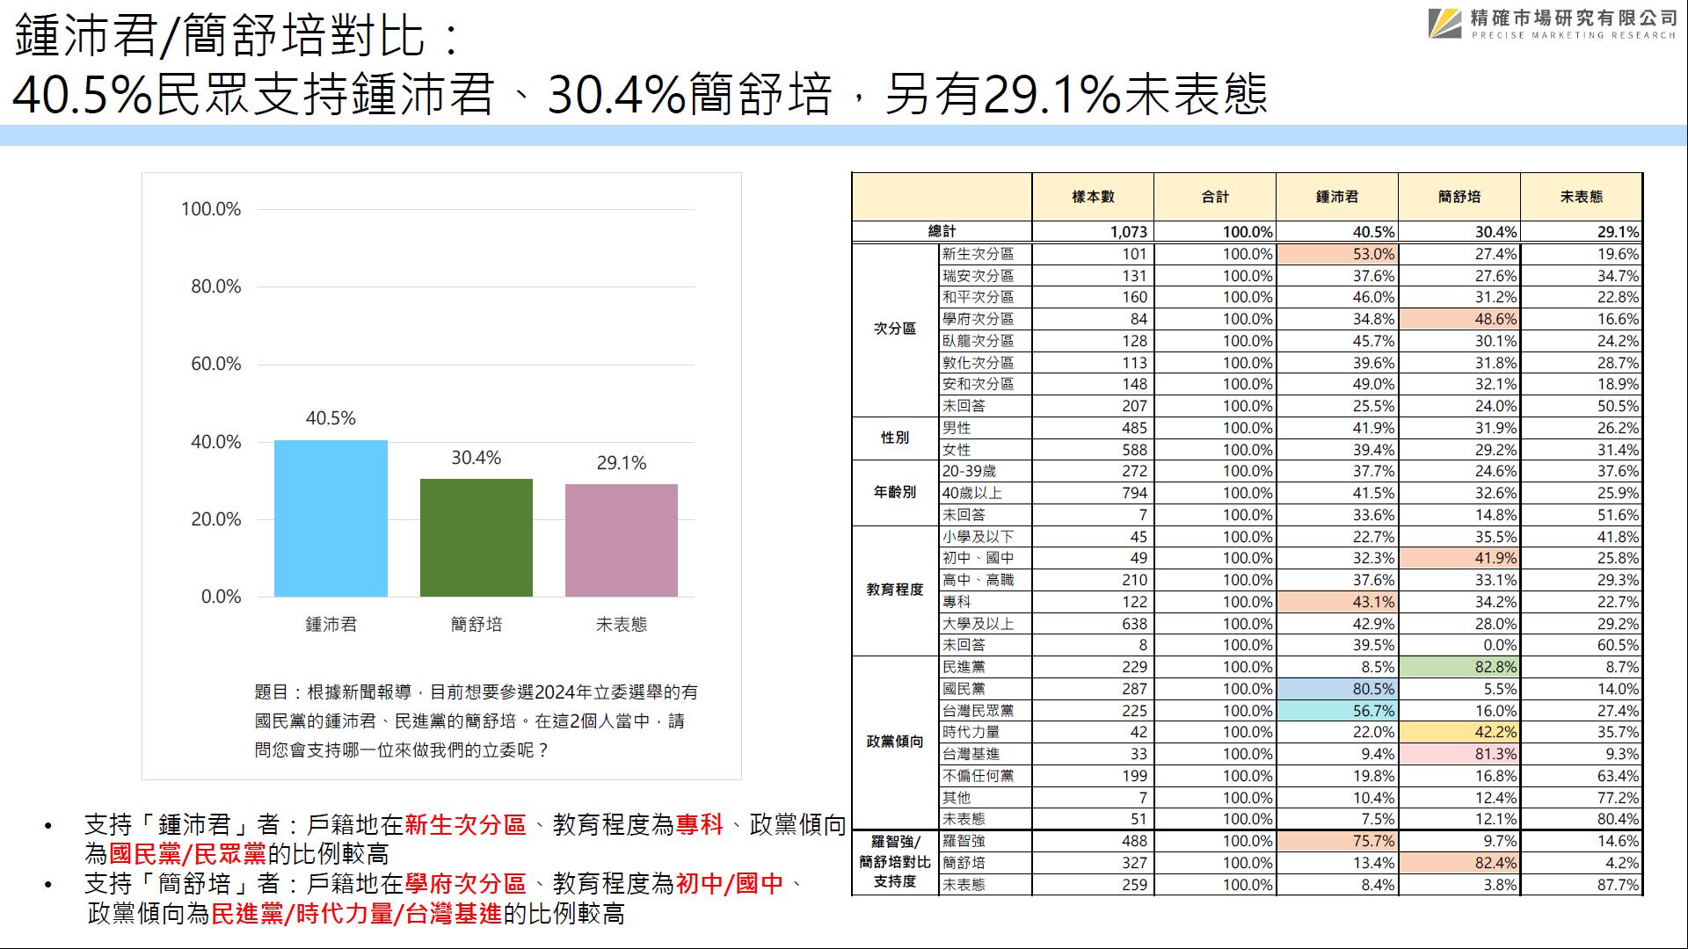Screen dimensions: 1688x949
Task: Select the pink 未表態 bar in chart
Action: (622, 540)
